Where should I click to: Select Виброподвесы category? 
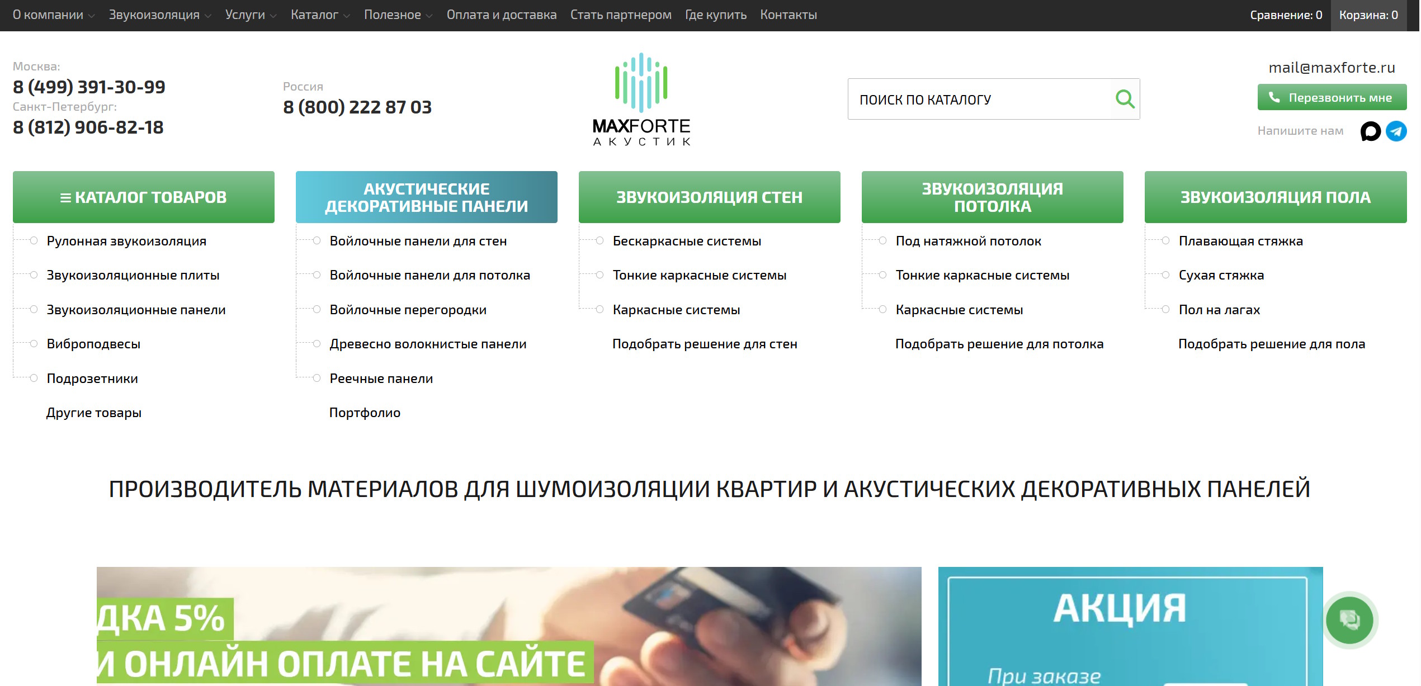pyautogui.click(x=93, y=344)
